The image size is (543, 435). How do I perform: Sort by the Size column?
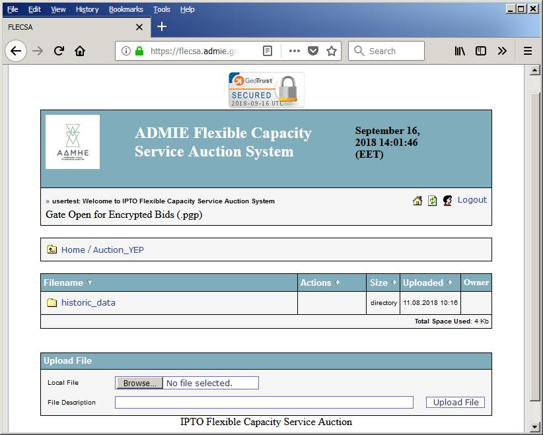click(394, 283)
